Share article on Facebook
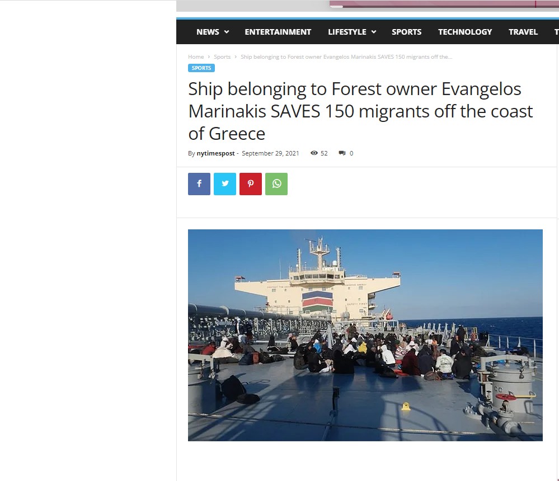Viewport: 559px width, 481px height. [199, 184]
